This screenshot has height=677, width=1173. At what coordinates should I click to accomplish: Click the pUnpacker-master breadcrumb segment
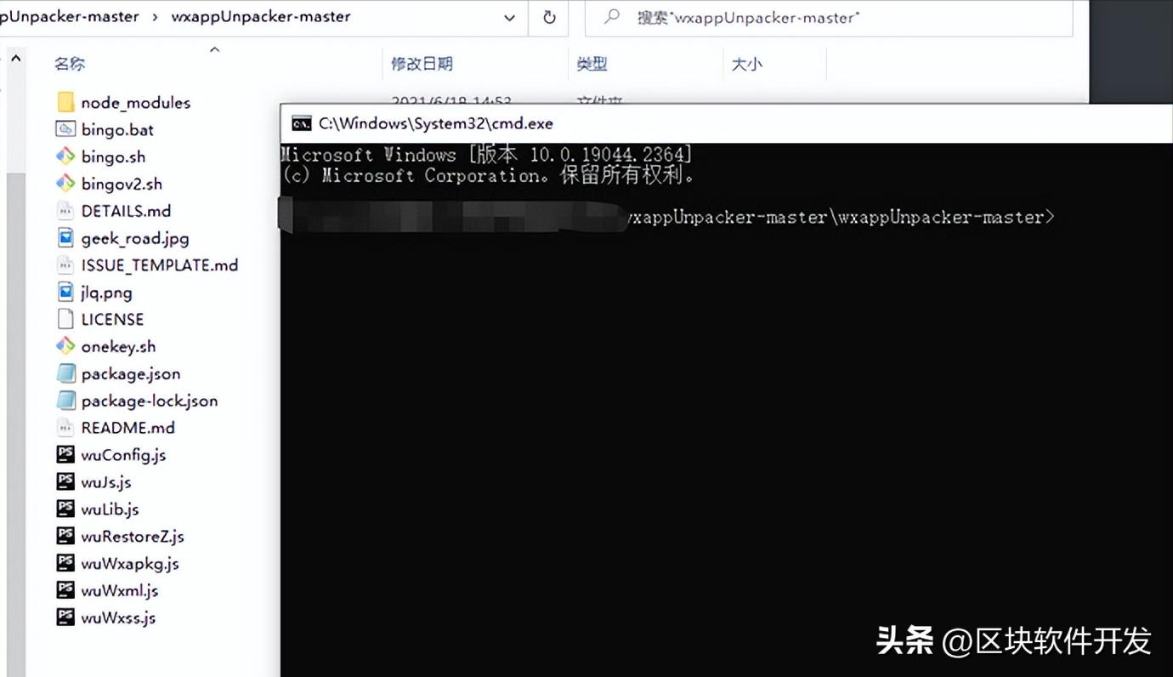tap(70, 15)
